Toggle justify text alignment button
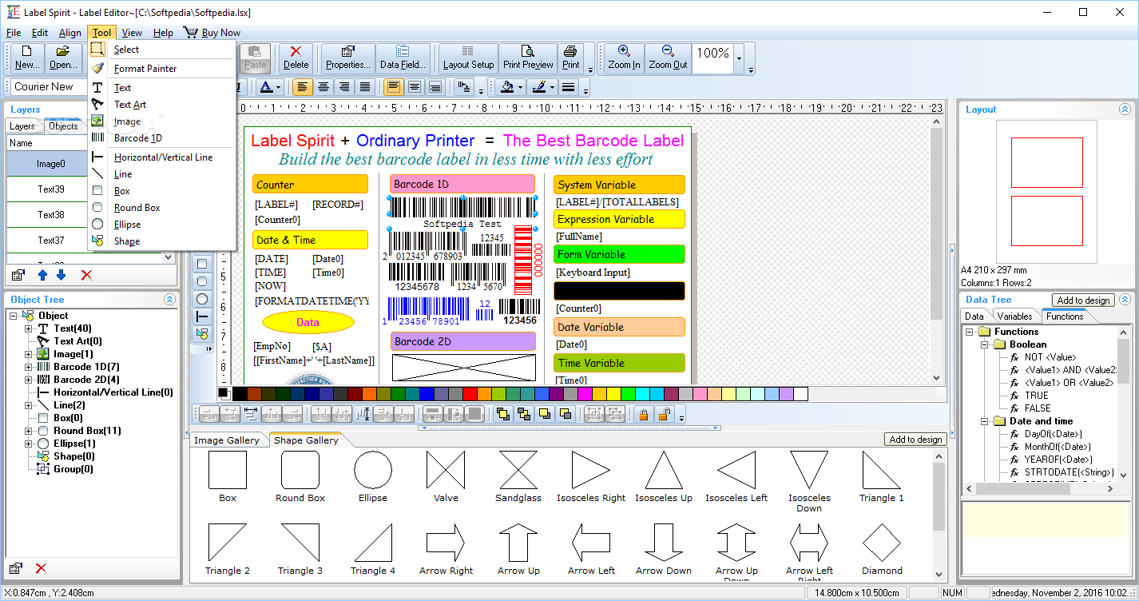This screenshot has width=1139, height=601. coord(365,87)
